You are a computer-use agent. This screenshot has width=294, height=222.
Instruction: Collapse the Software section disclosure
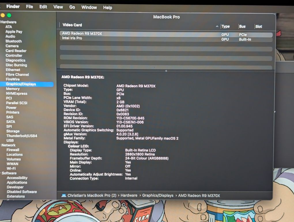tap(1, 173)
